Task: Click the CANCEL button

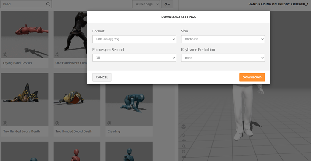Action: tap(102, 77)
